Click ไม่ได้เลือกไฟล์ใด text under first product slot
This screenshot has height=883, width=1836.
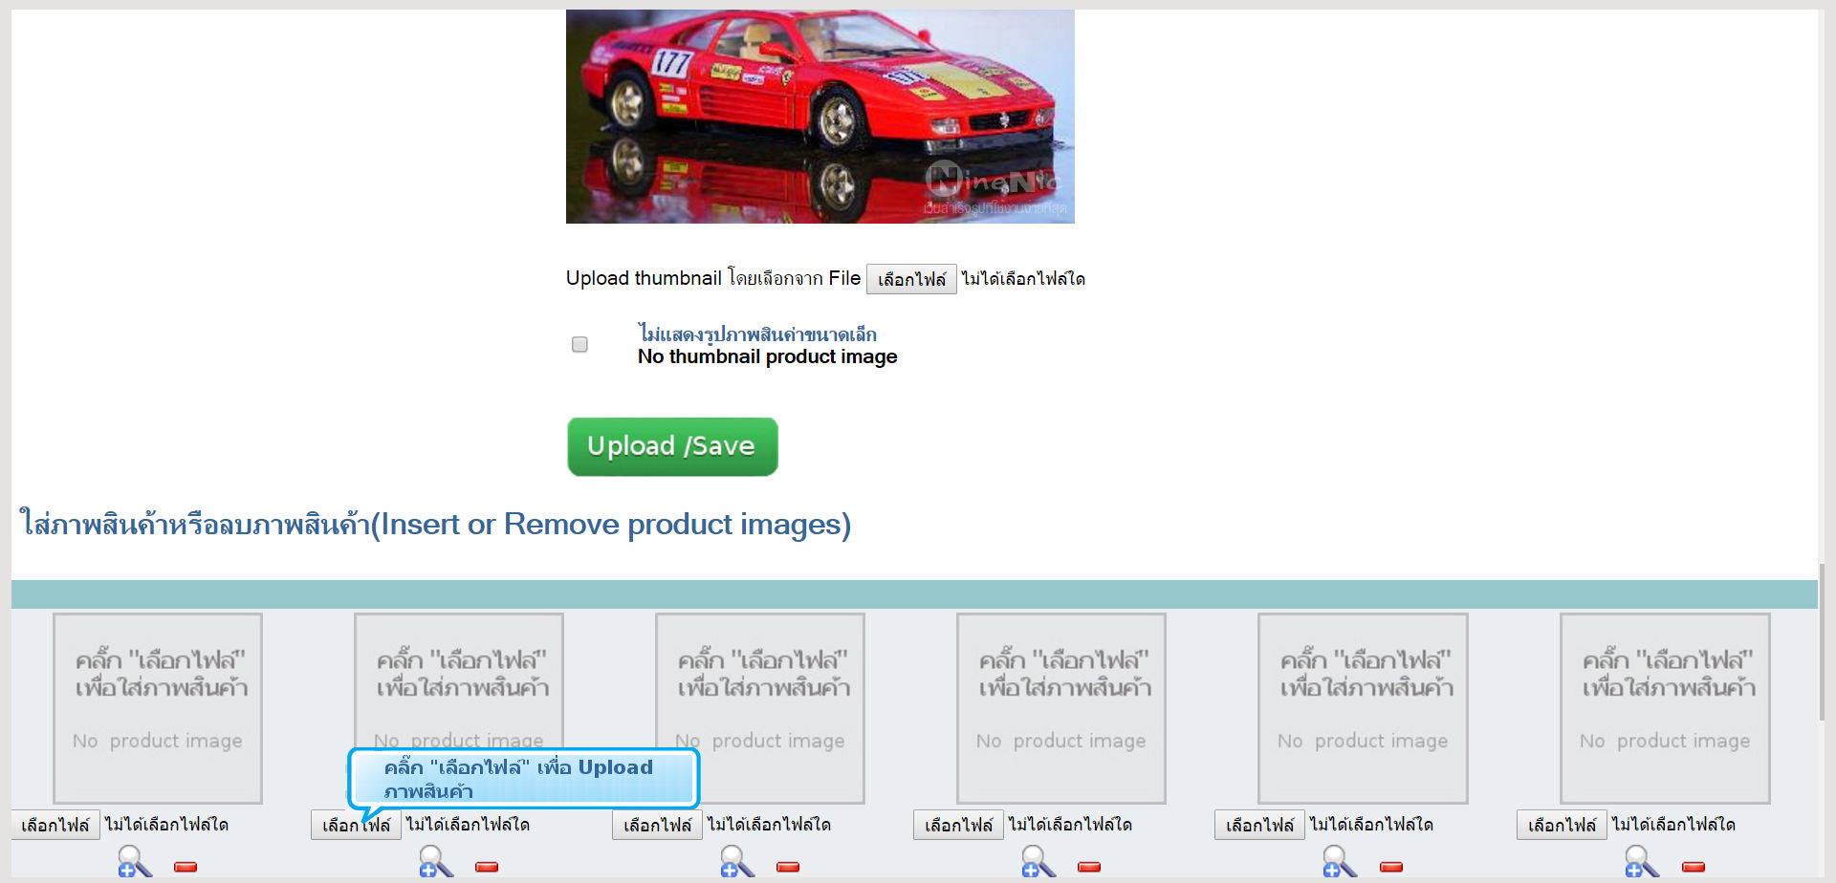coord(166,824)
